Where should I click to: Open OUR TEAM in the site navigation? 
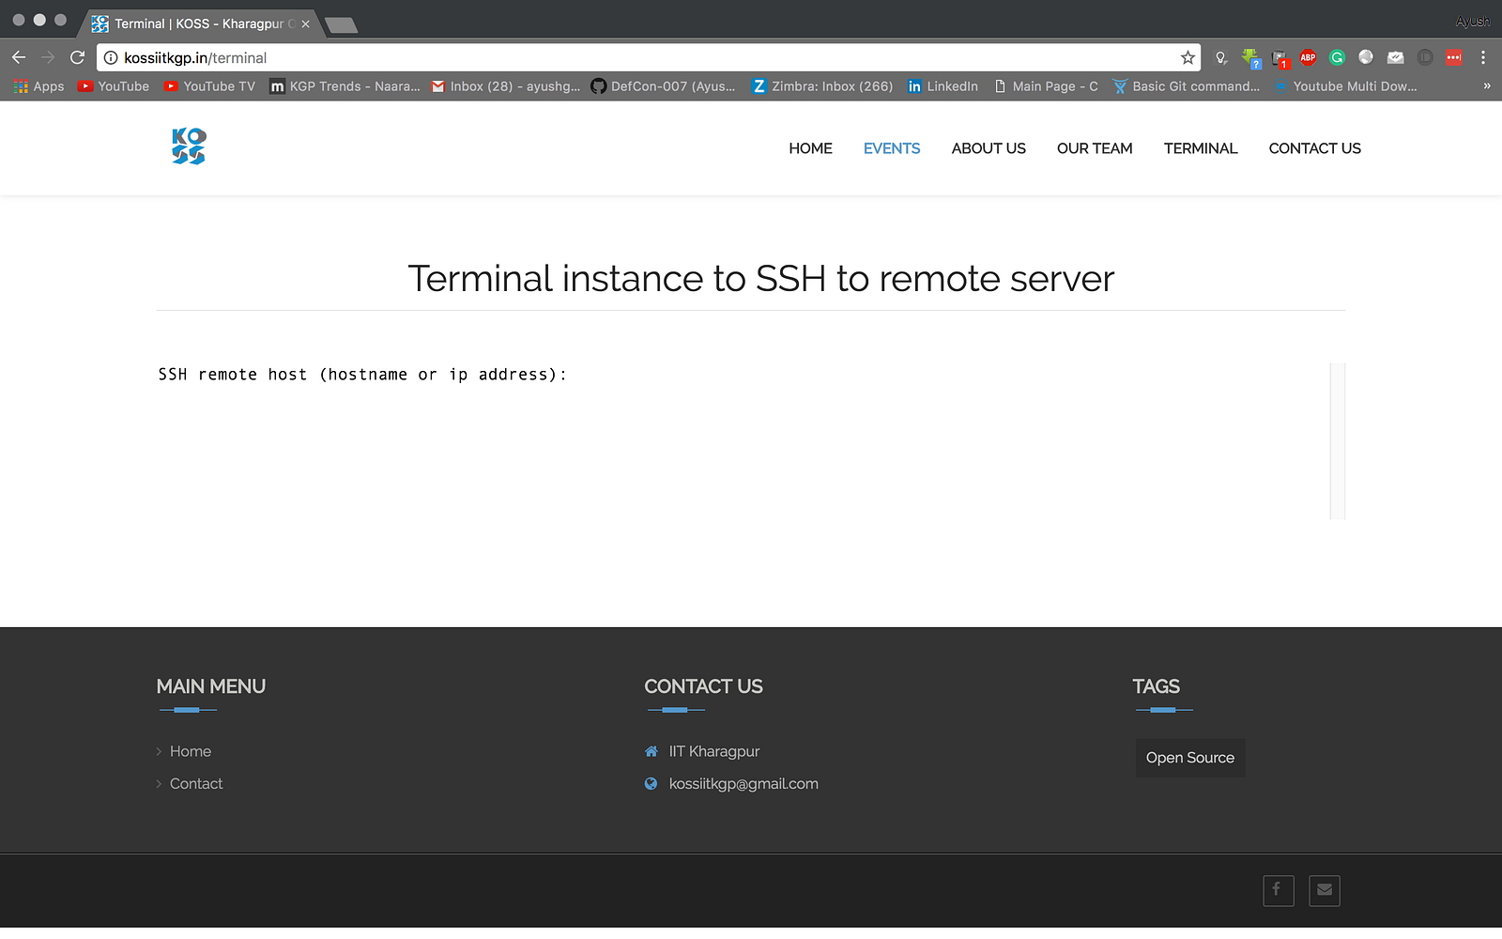click(x=1095, y=148)
